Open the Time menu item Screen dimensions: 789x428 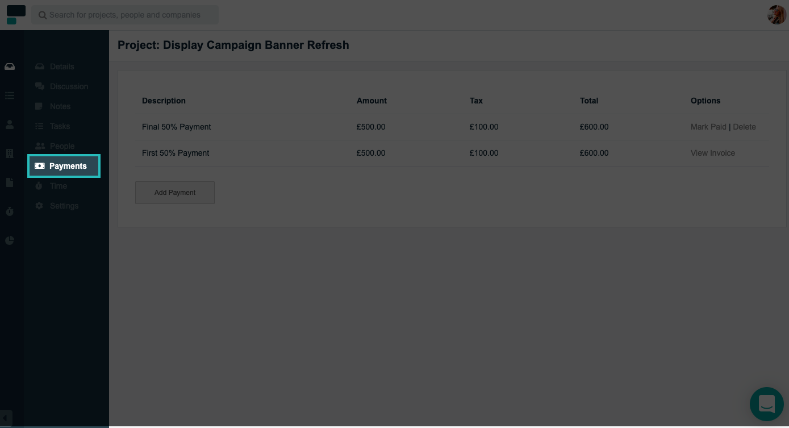(59, 186)
